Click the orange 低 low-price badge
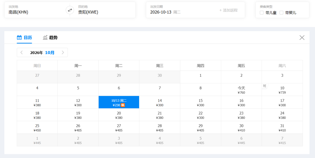Viewport: 315px width, 158px height. 123,105
